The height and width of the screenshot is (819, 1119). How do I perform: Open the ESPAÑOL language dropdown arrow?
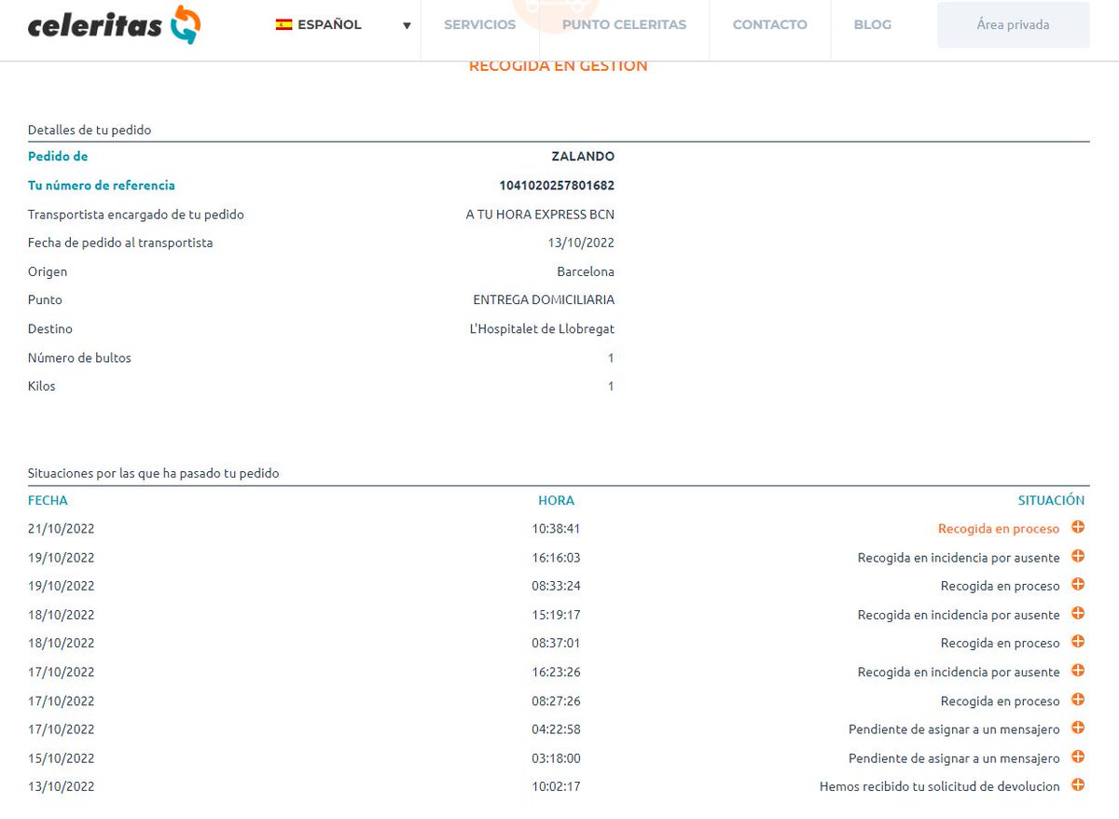407,26
